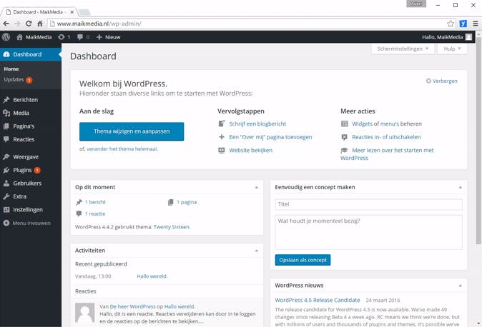The image size is (482, 327).
Task: Click the Gebruikers person icon in the sidebar
Action: (x=6, y=183)
